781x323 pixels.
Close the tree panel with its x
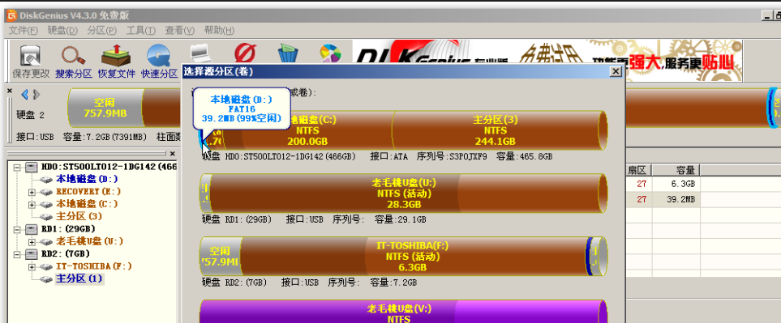click(172, 154)
